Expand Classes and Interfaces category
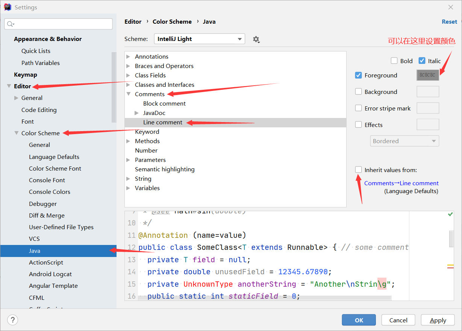 [128, 85]
